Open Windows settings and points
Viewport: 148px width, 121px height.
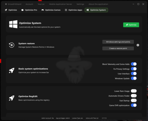(x=118, y=42)
